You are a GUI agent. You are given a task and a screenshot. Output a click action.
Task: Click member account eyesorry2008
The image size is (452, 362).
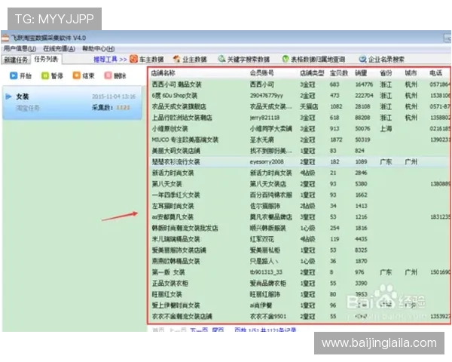[x=267, y=161]
